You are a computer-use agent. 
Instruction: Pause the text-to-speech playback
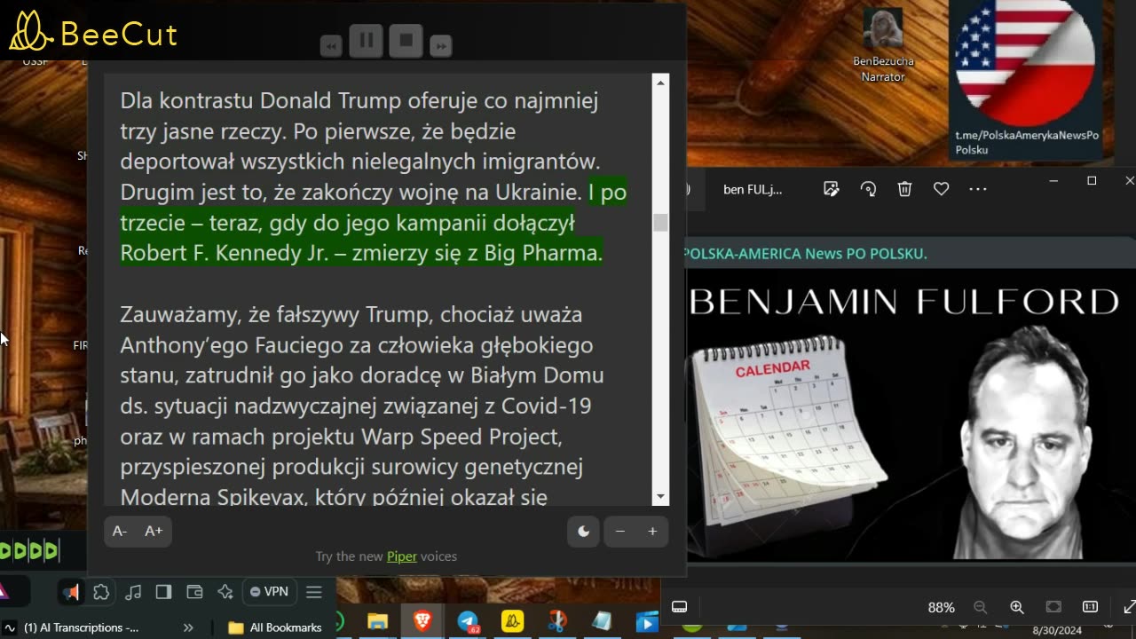click(366, 41)
